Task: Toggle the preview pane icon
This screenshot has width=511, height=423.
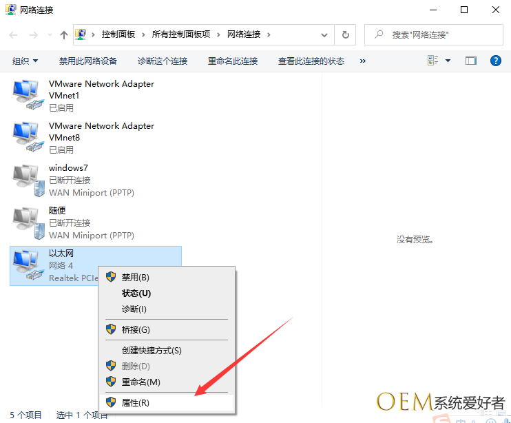Action: click(471, 61)
